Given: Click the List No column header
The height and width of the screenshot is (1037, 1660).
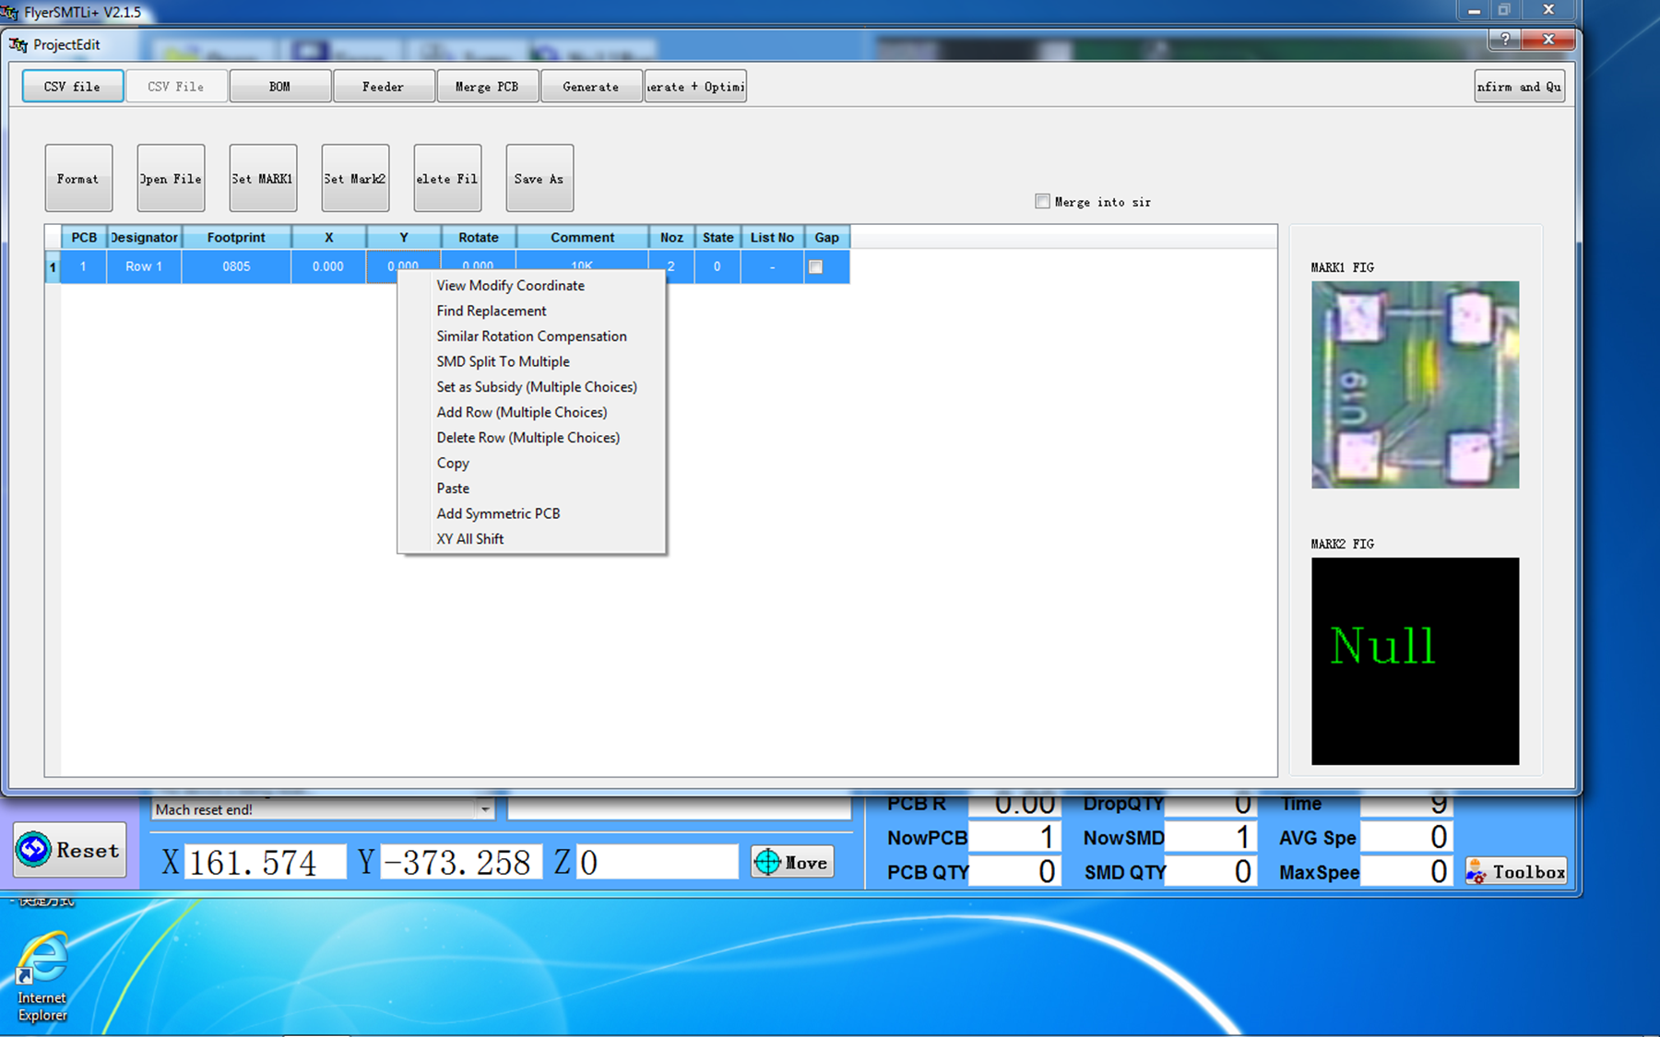Looking at the screenshot, I should (x=772, y=237).
